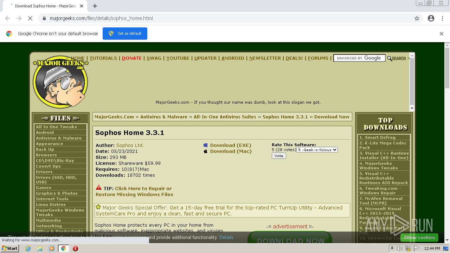Bookmark this page with the star icon

pyautogui.click(x=417, y=18)
